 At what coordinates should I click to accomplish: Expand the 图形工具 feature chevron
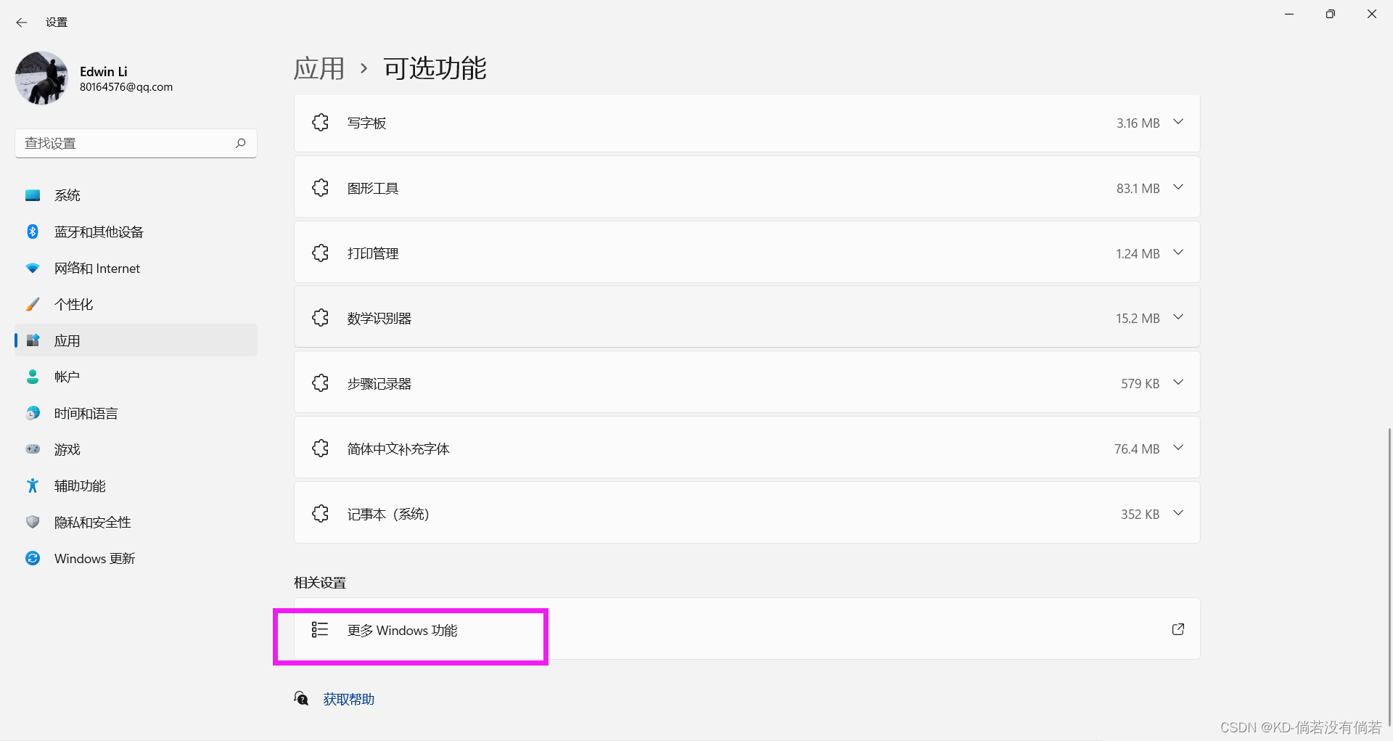pyautogui.click(x=1178, y=187)
